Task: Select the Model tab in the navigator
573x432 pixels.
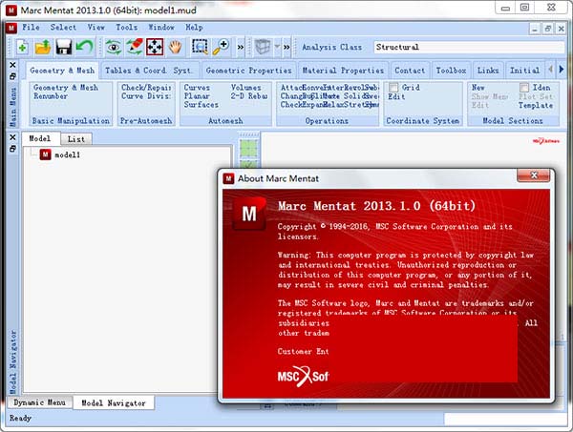Action: (39, 138)
